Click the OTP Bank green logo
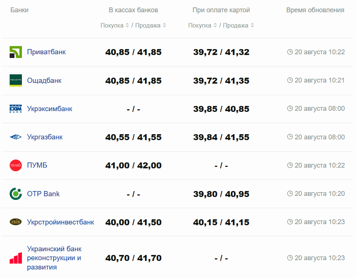 16,194
